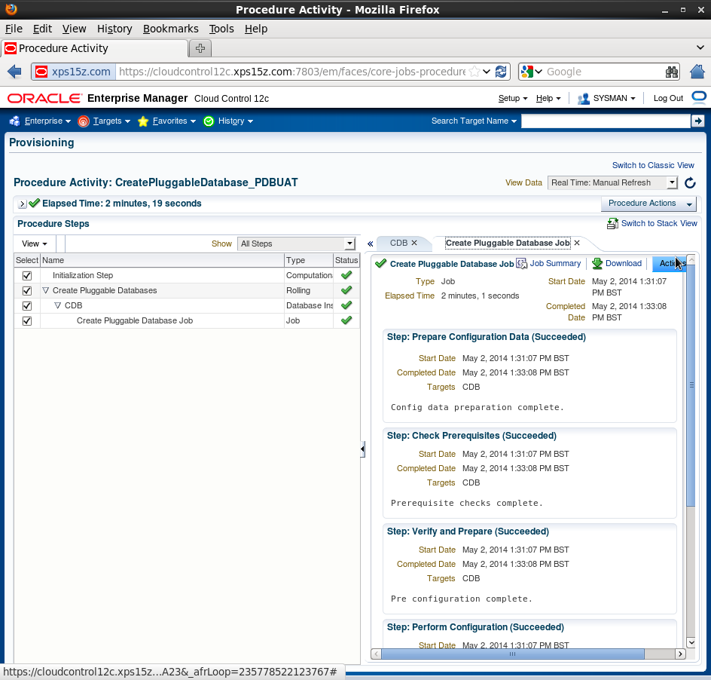
Task: Click the bookmark star in the URL bar
Action: coord(475,72)
